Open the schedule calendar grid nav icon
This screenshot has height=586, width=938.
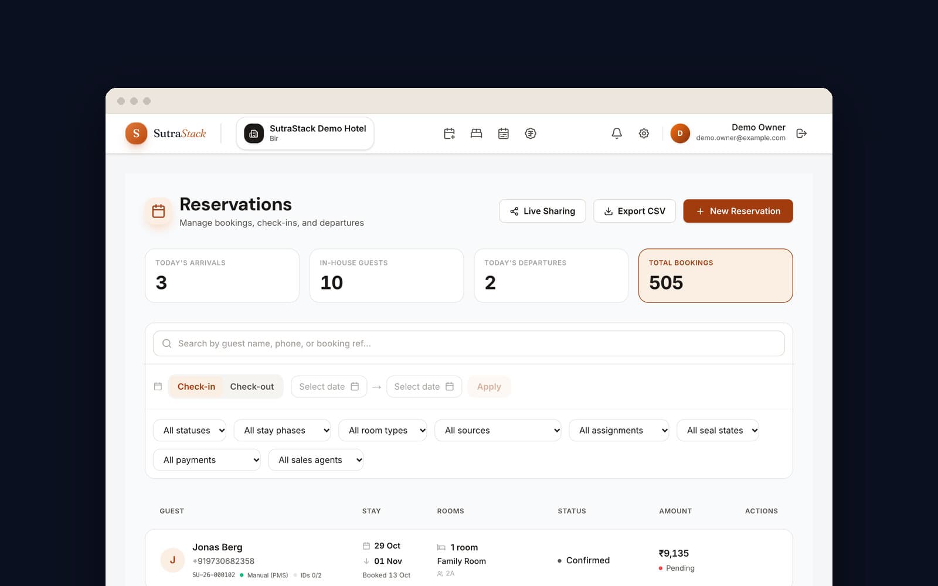tap(503, 134)
